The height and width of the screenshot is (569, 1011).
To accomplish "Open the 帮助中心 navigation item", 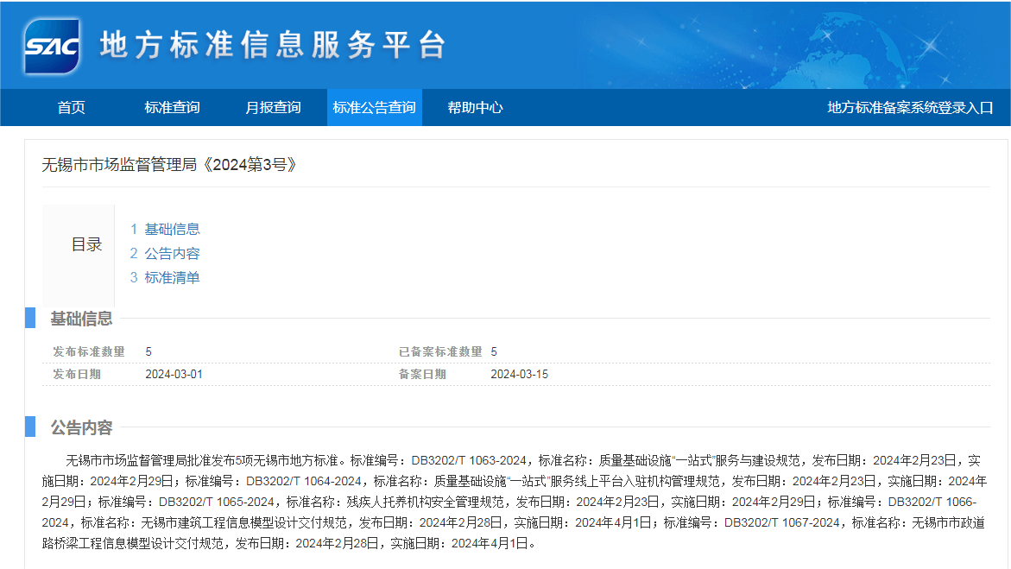I will point(475,108).
